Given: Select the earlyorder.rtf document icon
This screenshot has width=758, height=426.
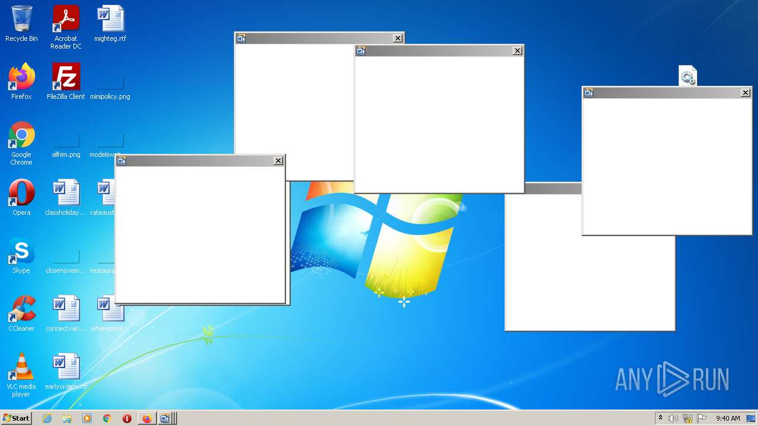Looking at the screenshot, I should (x=66, y=372).
